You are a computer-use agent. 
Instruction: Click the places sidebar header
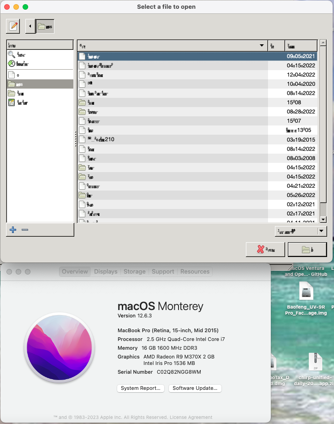(x=40, y=45)
